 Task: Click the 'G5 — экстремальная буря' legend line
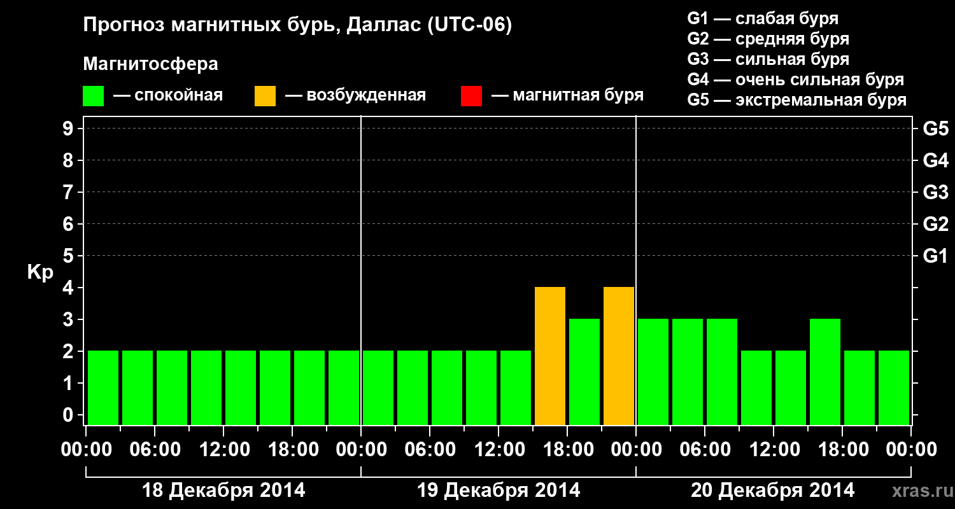(796, 100)
